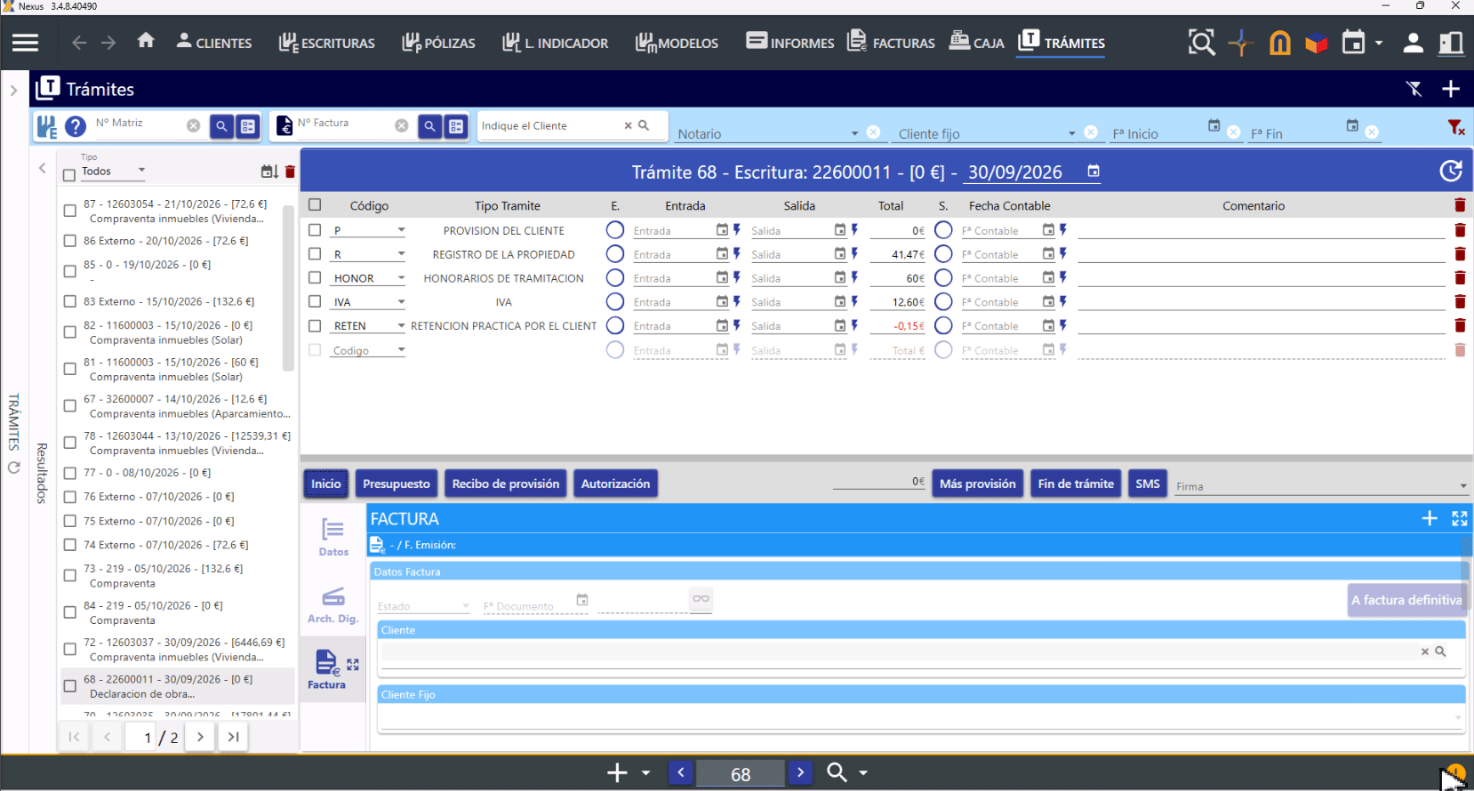Screen dimensions: 1474x791
Task: Search by Nº Matriz magnifier button
Action: tap(221, 126)
